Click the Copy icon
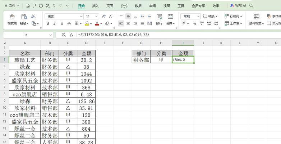The image size is (281, 144). (x=34, y=23)
